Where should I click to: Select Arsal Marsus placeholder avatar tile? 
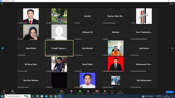click(x=59, y=32)
